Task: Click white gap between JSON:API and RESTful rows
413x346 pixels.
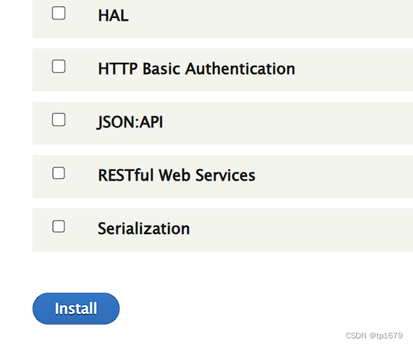Action: tap(223, 149)
